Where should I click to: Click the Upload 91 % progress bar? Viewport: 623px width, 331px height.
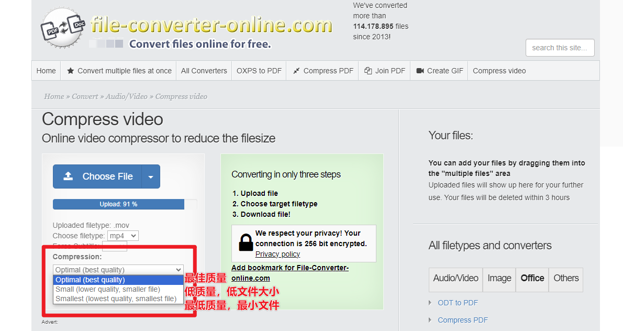click(125, 204)
